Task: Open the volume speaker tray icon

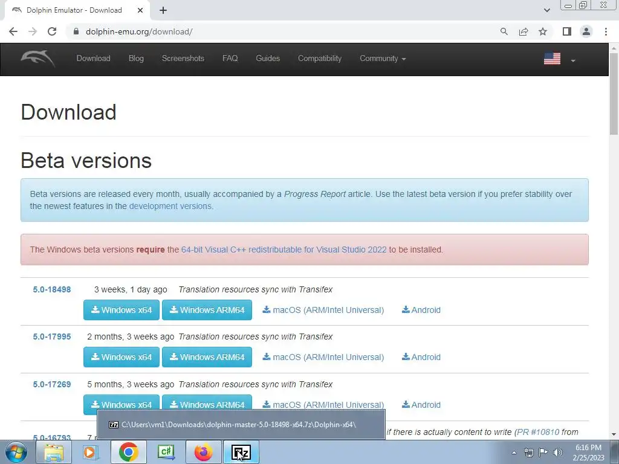Action: click(x=558, y=453)
